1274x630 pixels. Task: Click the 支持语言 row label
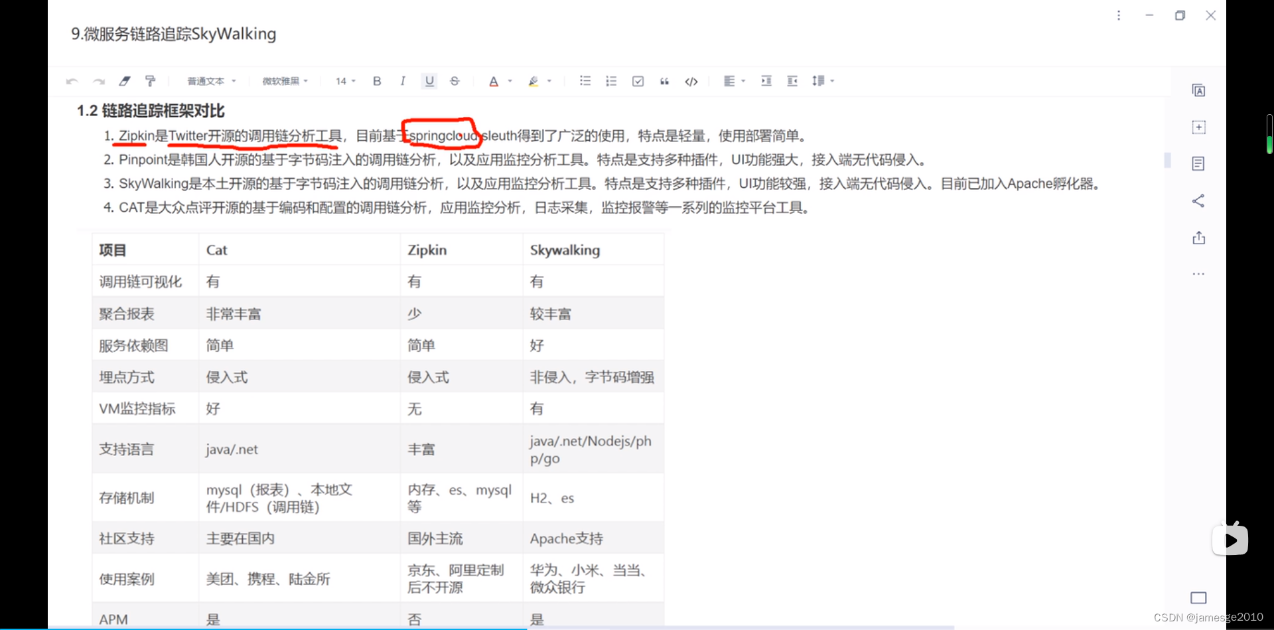126,449
